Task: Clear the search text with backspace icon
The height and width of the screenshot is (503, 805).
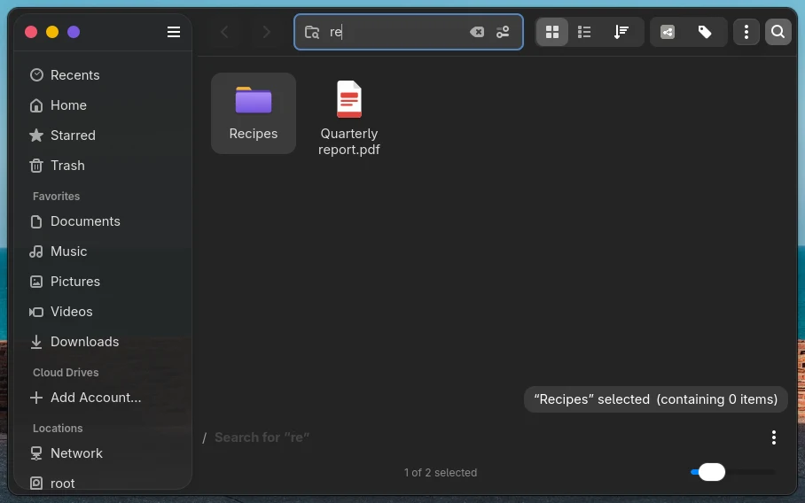Action: point(477,32)
